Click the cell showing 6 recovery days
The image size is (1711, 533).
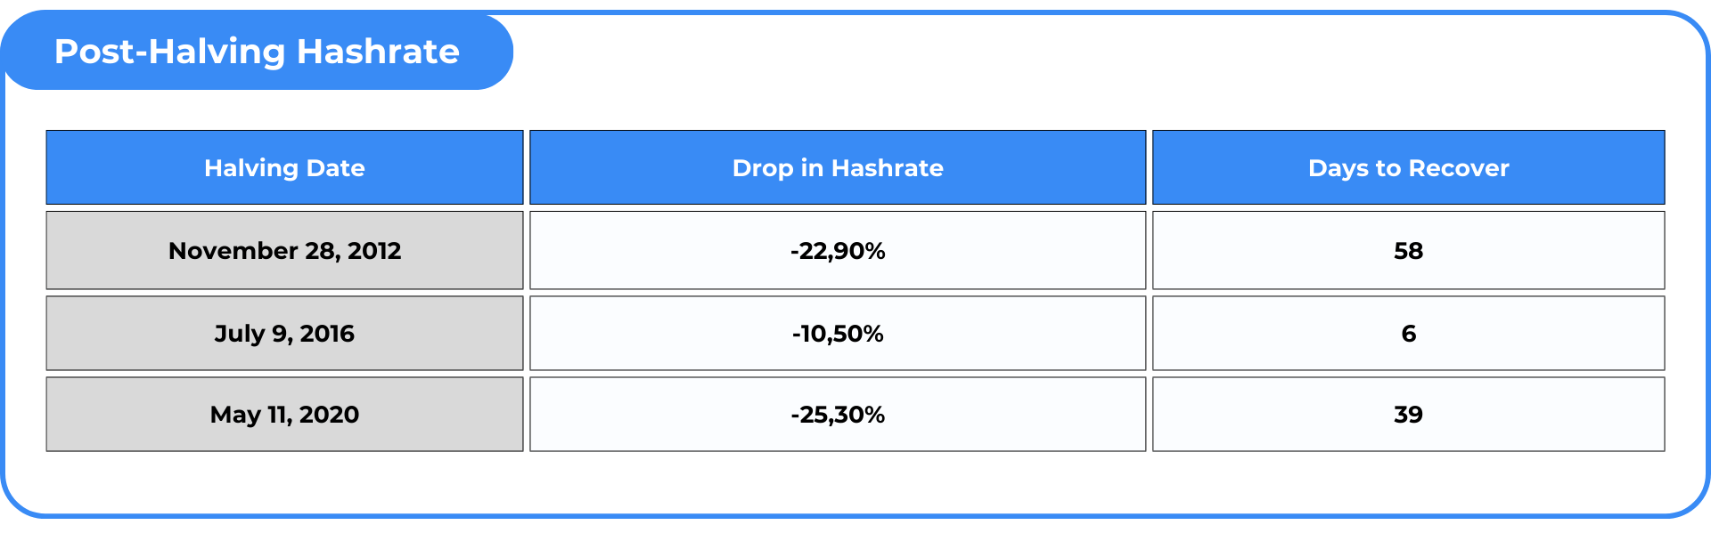click(1408, 334)
